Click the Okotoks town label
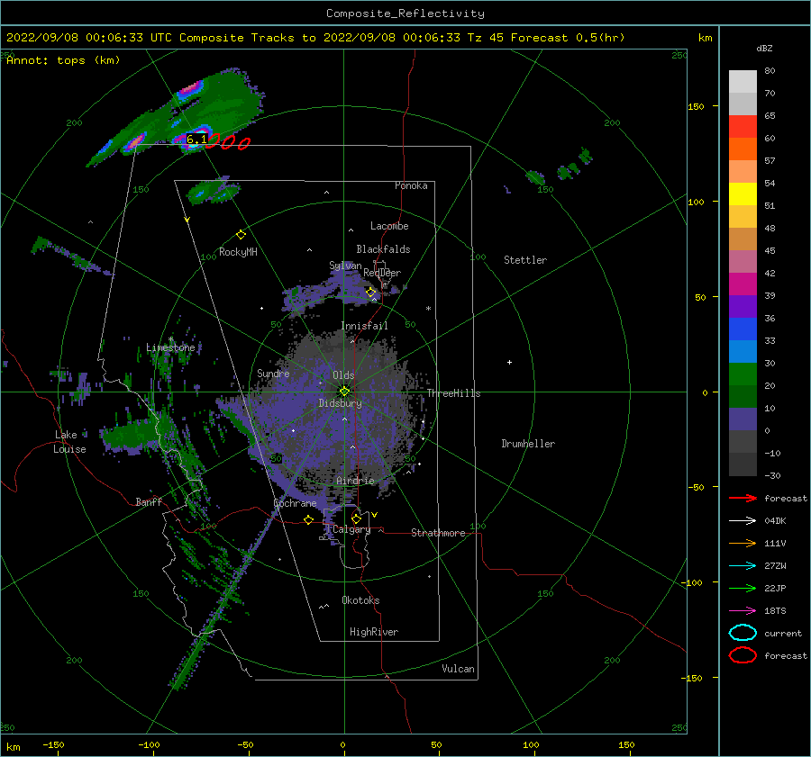 pos(360,600)
